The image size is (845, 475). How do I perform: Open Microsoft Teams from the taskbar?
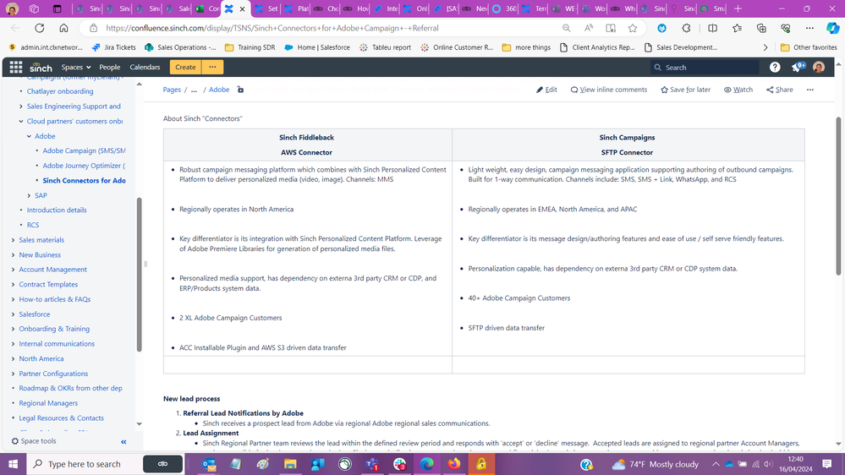[372, 464]
